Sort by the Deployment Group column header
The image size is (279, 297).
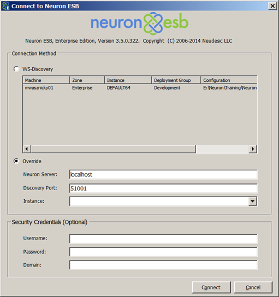point(176,80)
